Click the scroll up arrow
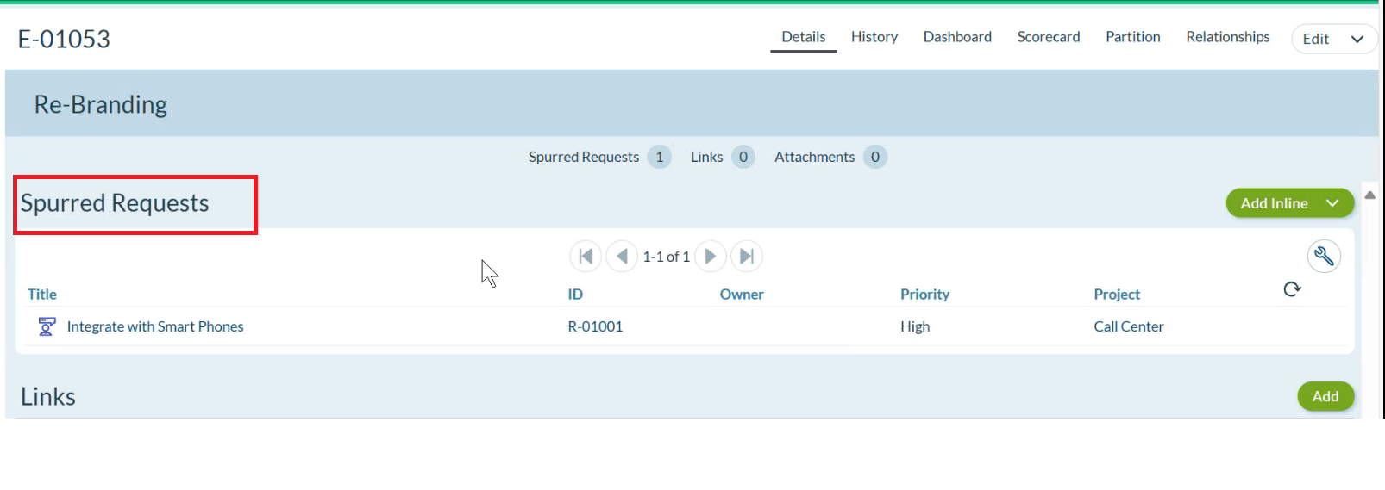 click(1369, 195)
